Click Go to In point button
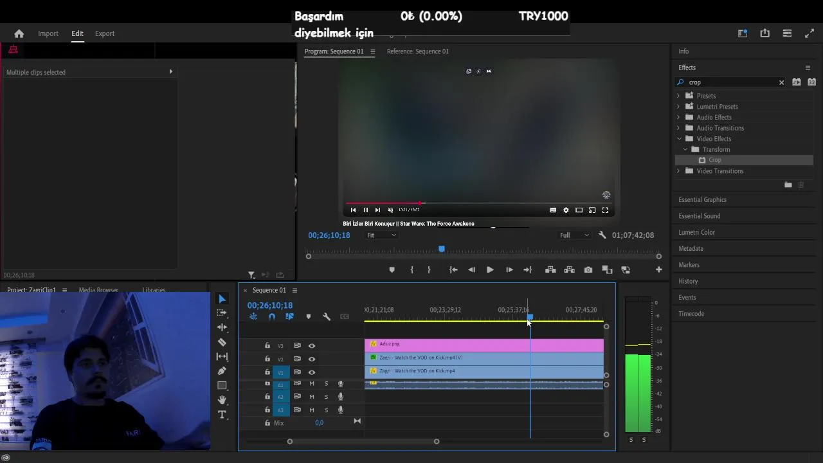 click(x=453, y=270)
